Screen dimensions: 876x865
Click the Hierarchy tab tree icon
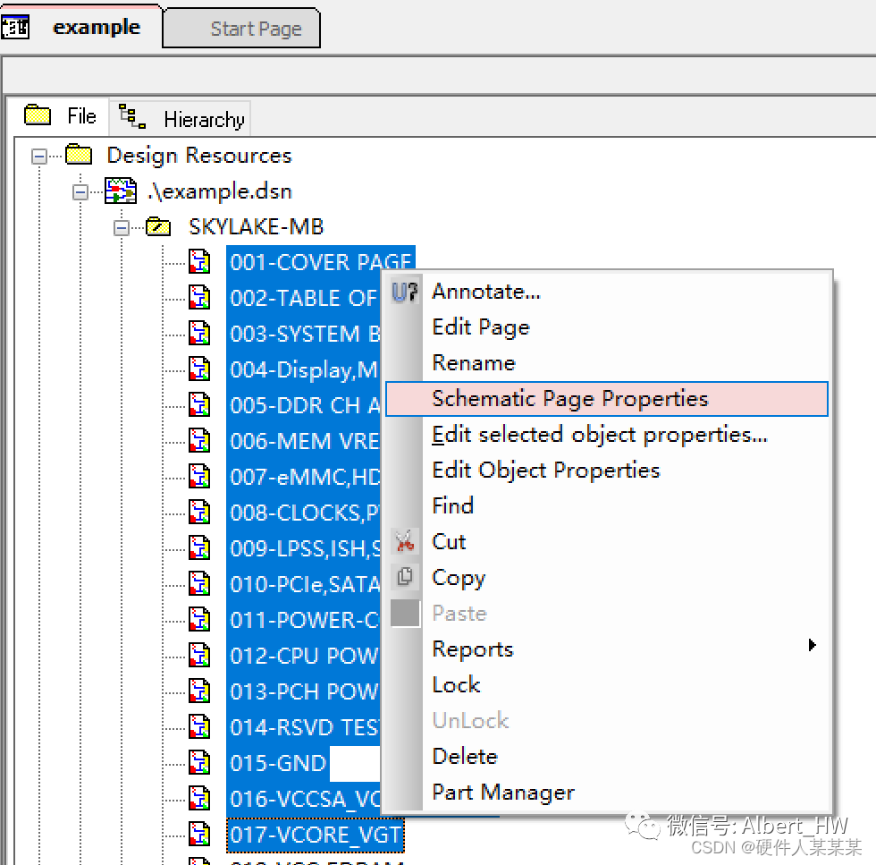click(132, 115)
